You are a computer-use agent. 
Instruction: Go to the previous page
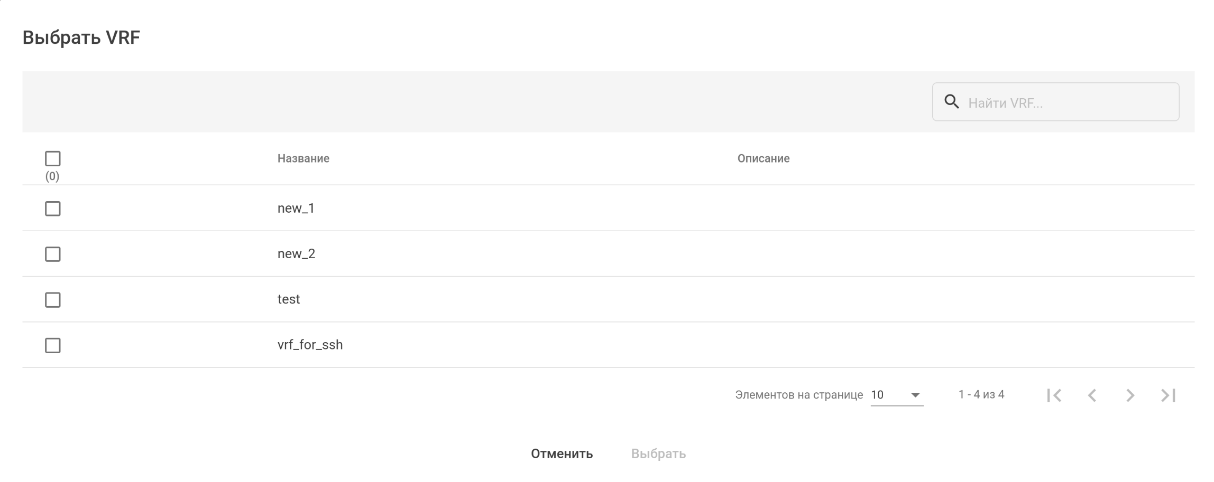click(x=1092, y=395)
